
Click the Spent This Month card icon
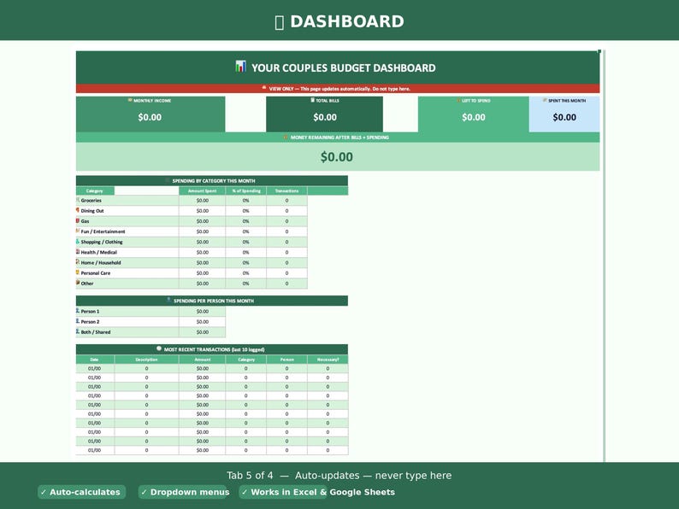(545, 100)
